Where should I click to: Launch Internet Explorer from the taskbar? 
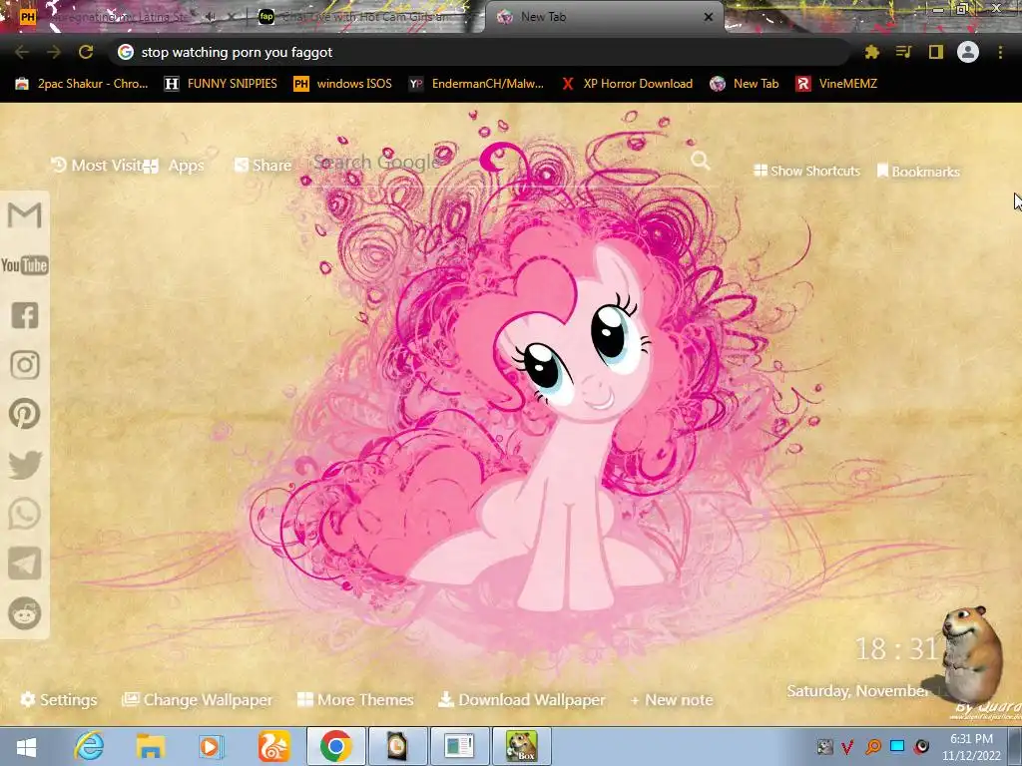coord(89,746)
